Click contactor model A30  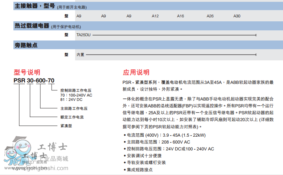(237, 16)
